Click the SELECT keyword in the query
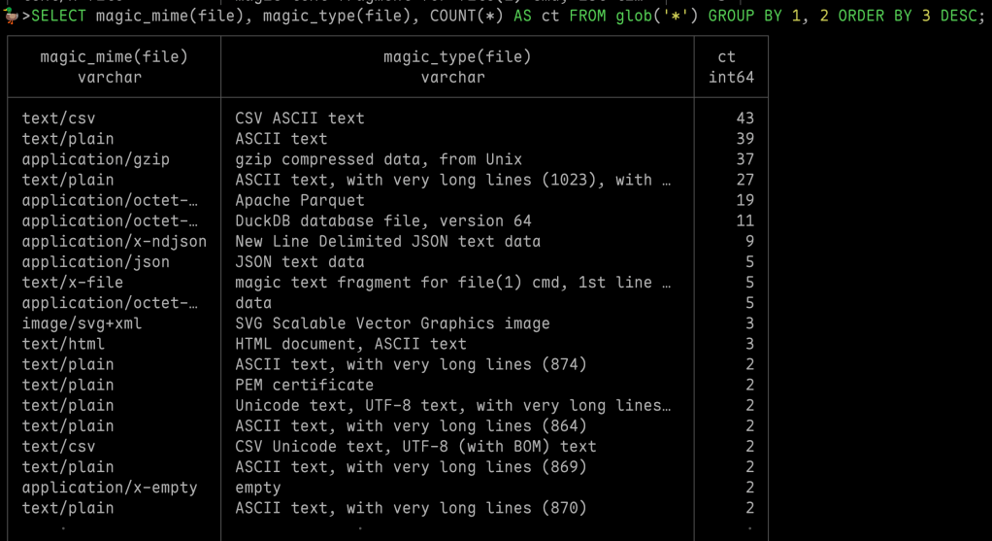 point(59,17)
